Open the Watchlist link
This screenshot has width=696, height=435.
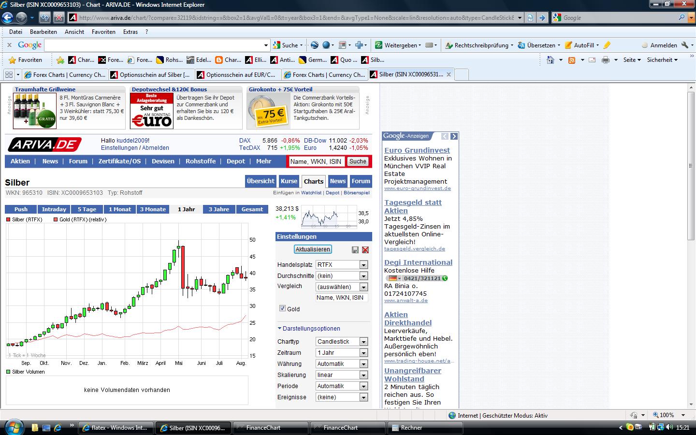pos(311,193)
